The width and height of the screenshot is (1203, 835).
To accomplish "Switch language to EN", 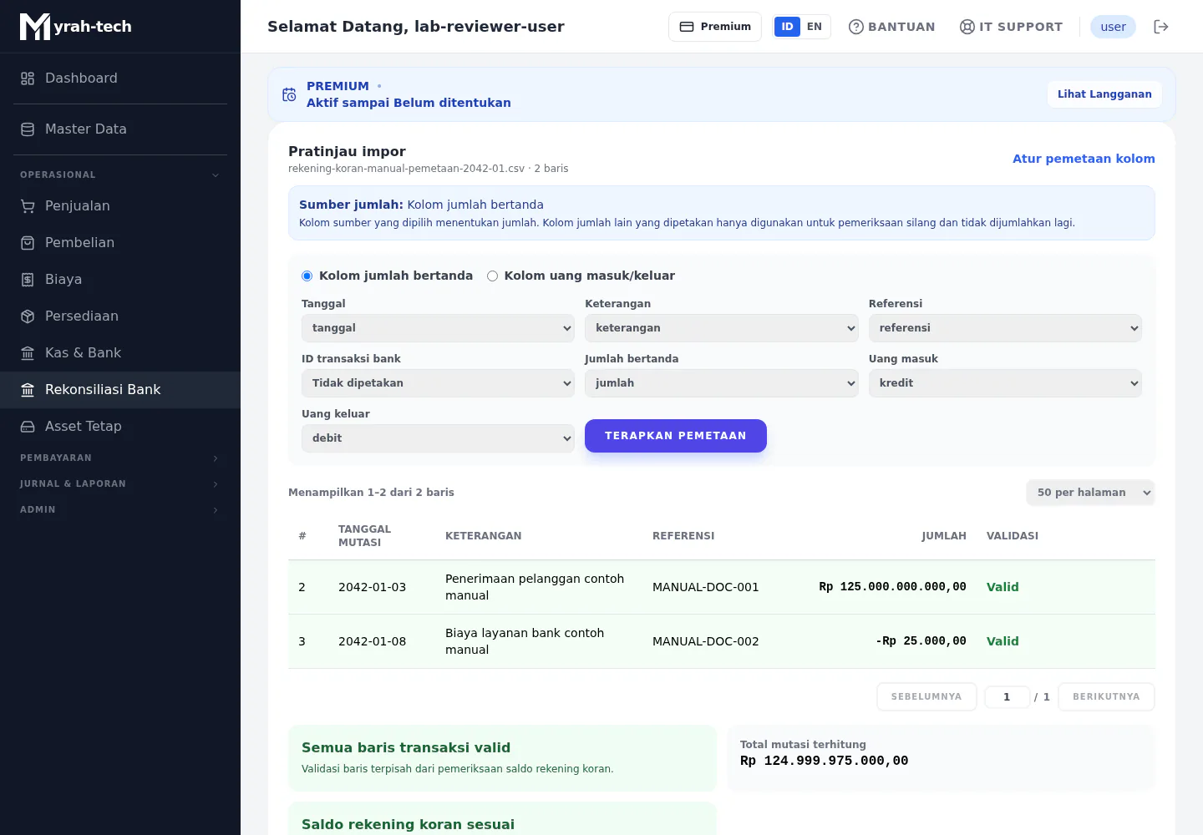I will [x=815, y=27].
